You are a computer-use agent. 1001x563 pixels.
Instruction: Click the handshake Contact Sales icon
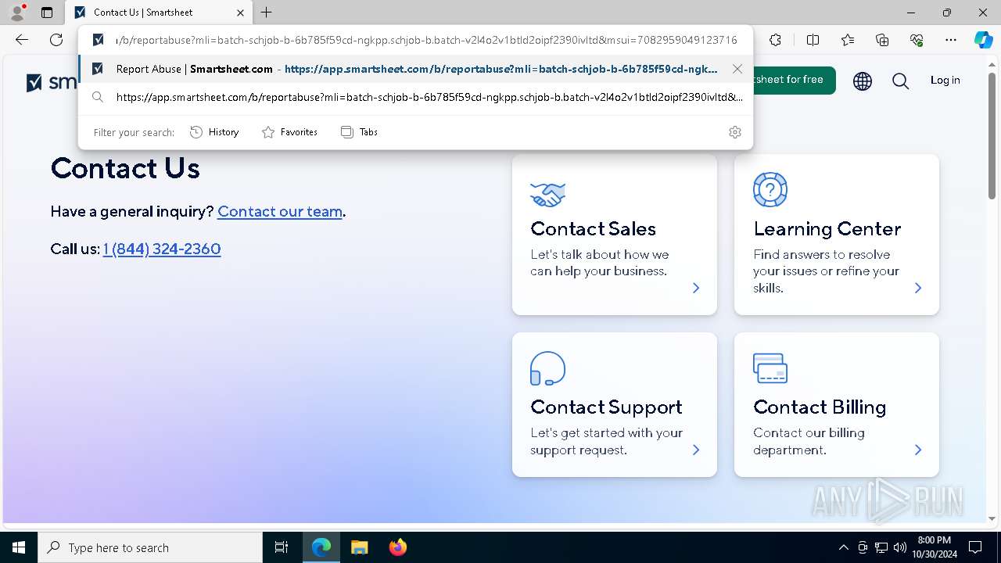(x=547, y=194)
